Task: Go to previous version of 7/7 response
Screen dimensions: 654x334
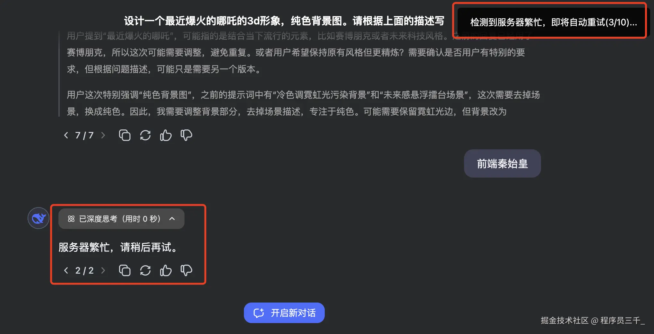Action: [66, 135]
